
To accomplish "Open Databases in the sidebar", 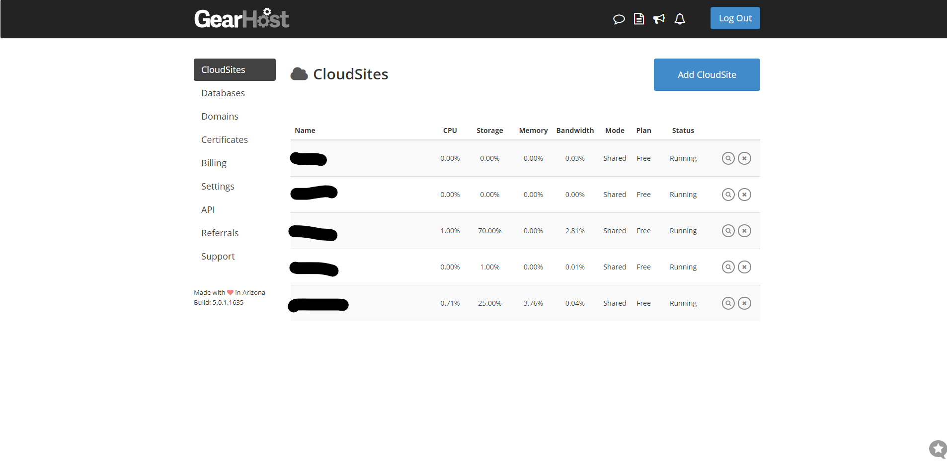I will (223, 93).
